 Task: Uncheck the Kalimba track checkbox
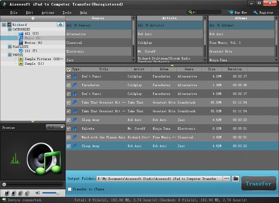point(68,128)
